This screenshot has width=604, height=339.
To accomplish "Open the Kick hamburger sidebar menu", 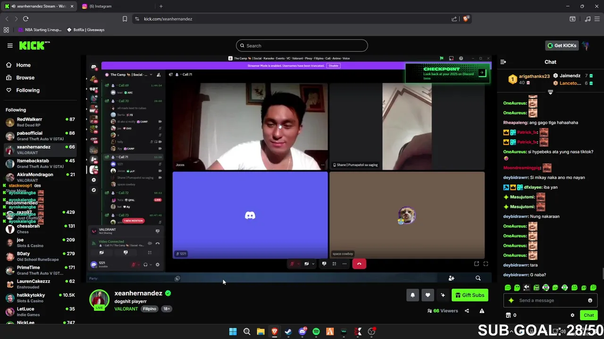I will tap(10, 46).
